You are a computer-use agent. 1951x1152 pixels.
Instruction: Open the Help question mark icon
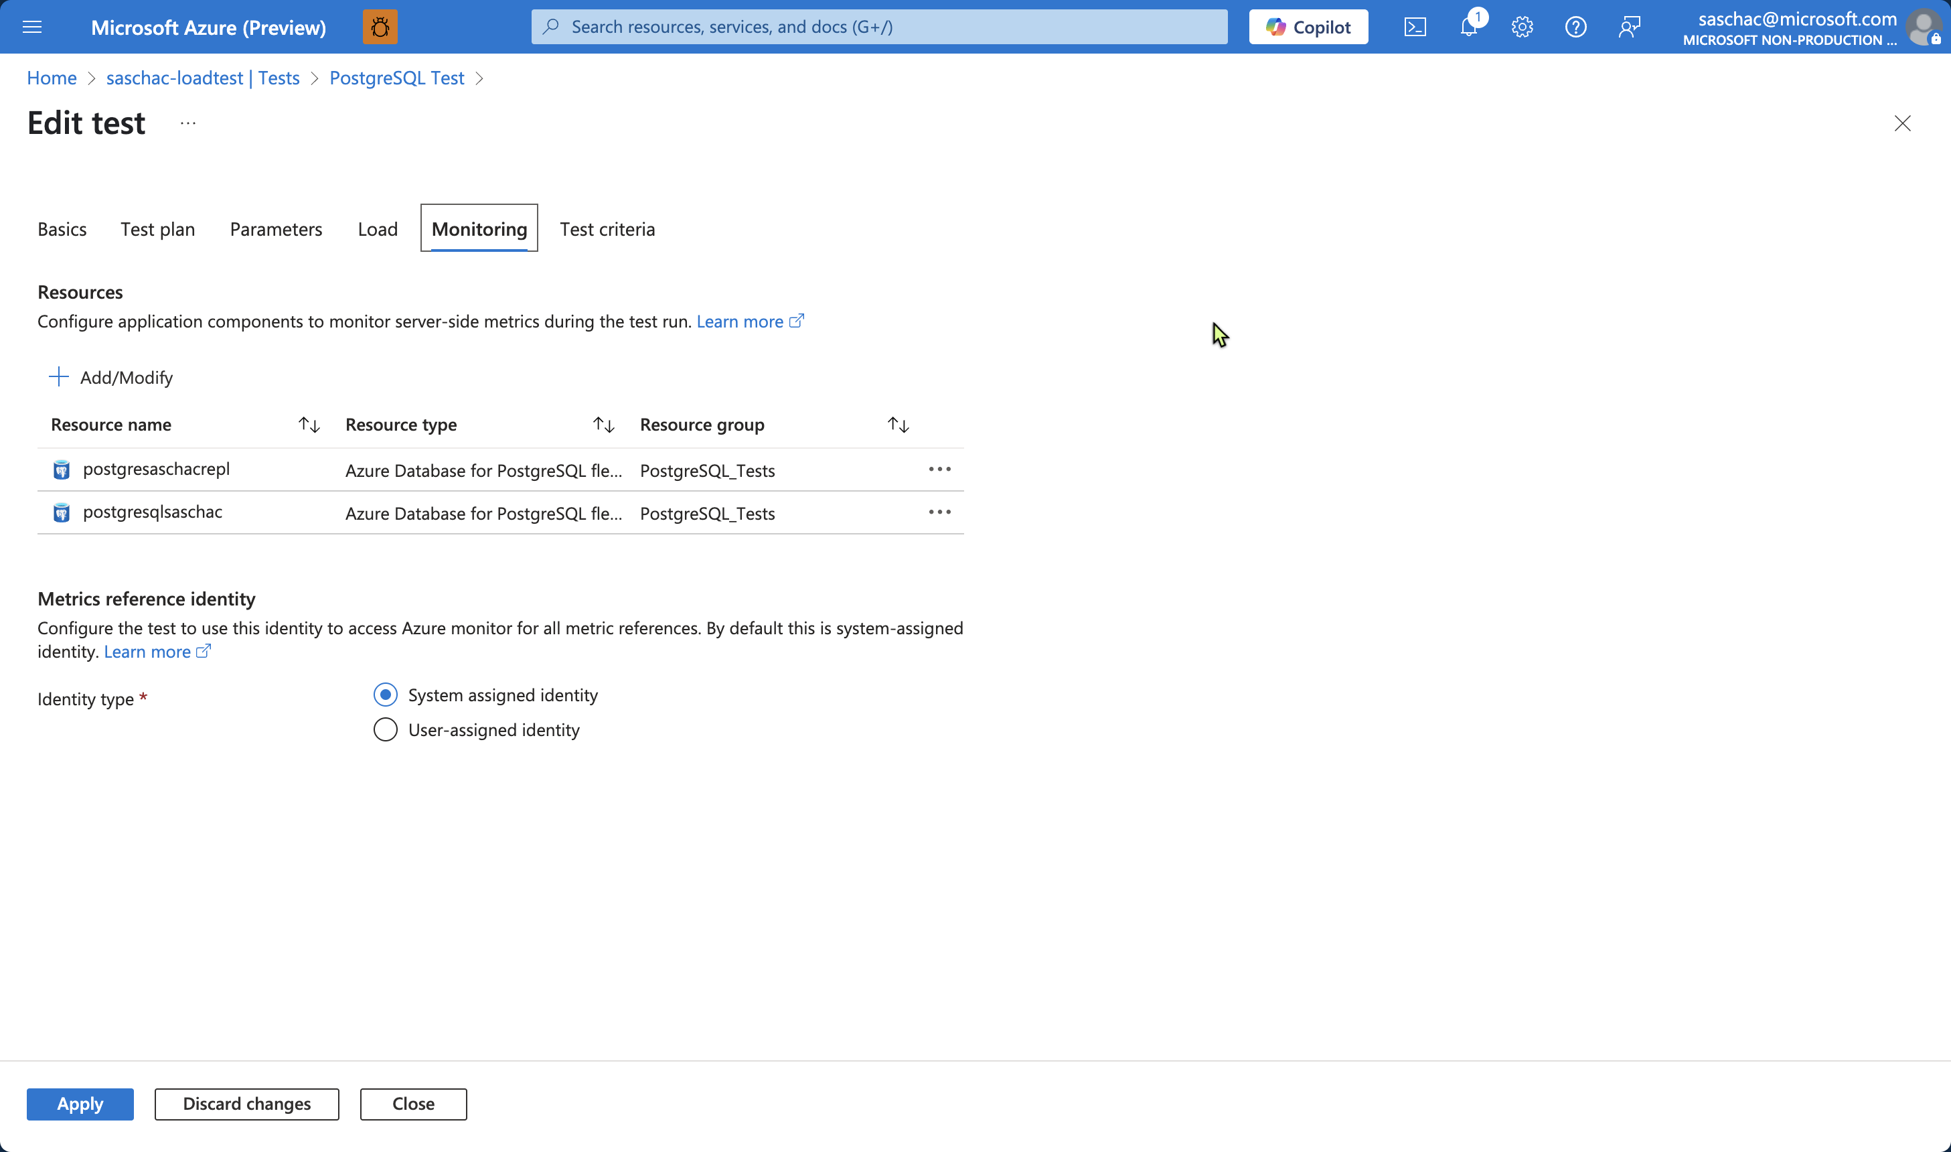click(1575, 27)
